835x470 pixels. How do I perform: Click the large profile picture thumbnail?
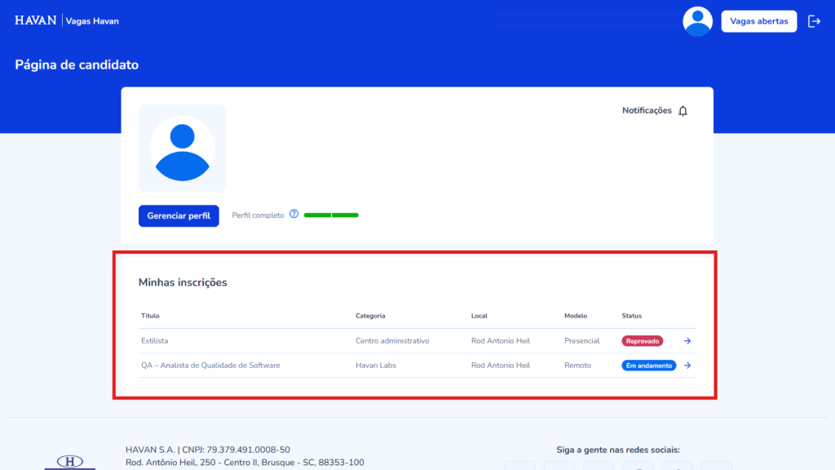click(182, 149)
